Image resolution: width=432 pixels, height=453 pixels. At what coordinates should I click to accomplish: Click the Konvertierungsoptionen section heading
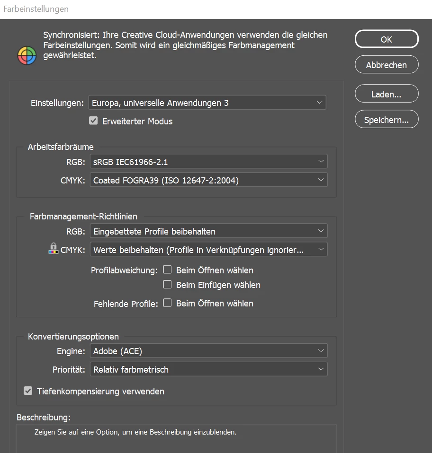73,337
